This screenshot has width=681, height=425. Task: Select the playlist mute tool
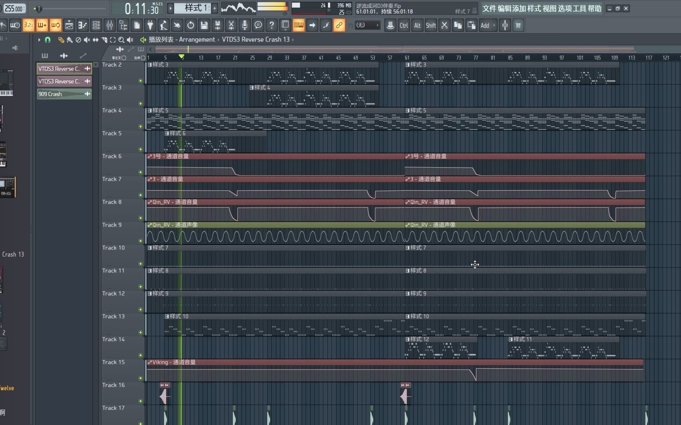coord(87,40)
